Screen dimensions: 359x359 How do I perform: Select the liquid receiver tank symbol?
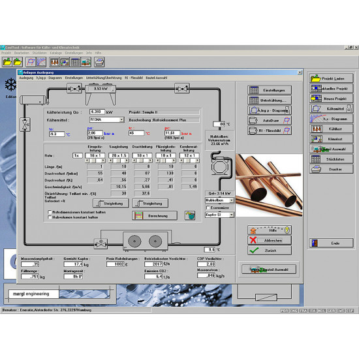pos(34,100)
